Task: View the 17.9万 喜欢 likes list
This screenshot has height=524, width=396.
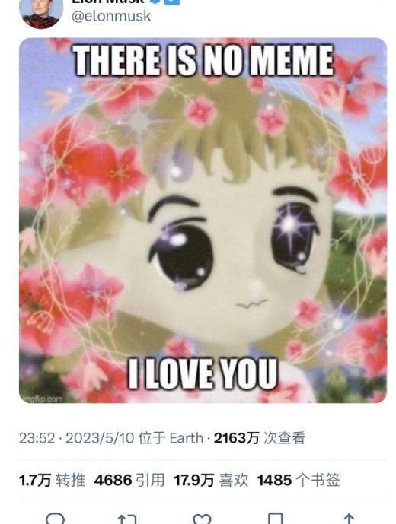Action: [211, 480]
